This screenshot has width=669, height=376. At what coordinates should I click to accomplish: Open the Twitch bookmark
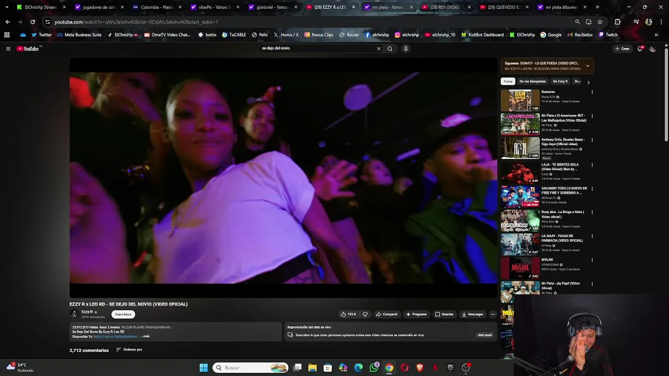[608, 35]
